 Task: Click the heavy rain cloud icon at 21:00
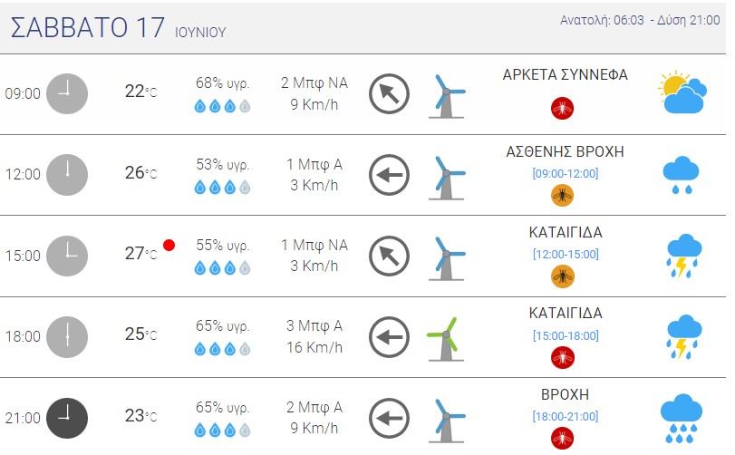point(682,419)
